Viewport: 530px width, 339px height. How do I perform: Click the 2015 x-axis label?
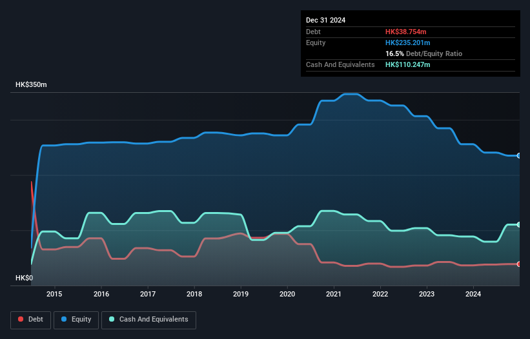click(54, 294)
